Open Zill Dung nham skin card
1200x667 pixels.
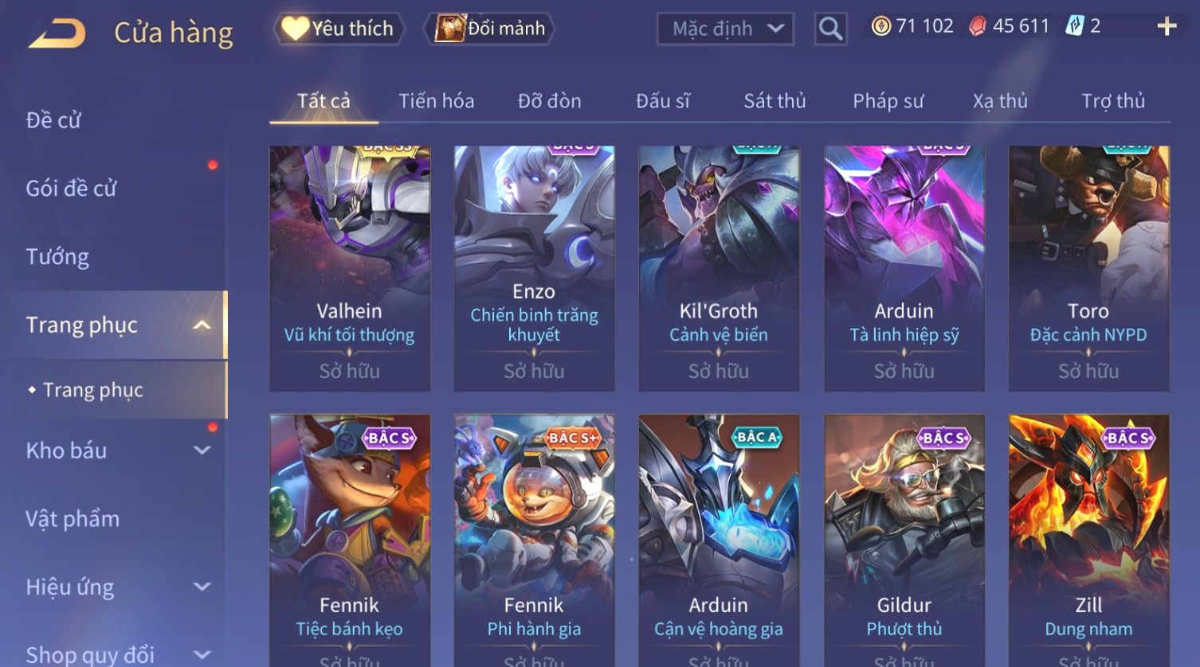[x=1088, y=540]
